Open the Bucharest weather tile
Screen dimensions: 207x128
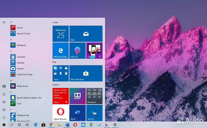coord(94,96)
